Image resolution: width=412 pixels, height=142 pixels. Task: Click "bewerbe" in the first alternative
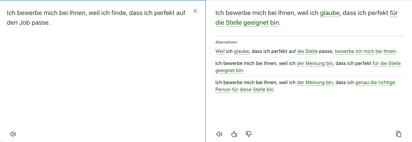pyautogui.click(x=344, y=51)
